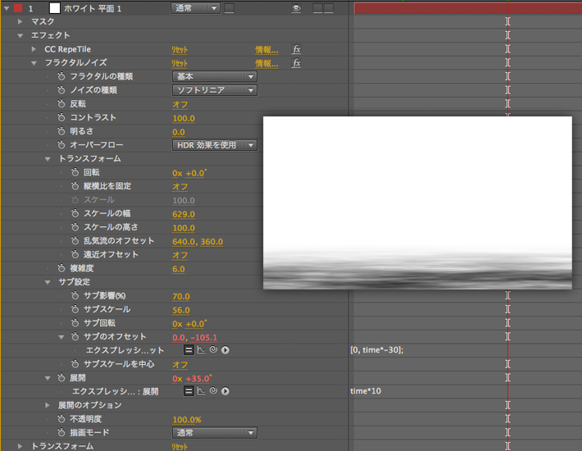Hide the ホワイト 平面 1 layer with eye icon
Viewport: 582px width, 451px height.
[296, 8]
